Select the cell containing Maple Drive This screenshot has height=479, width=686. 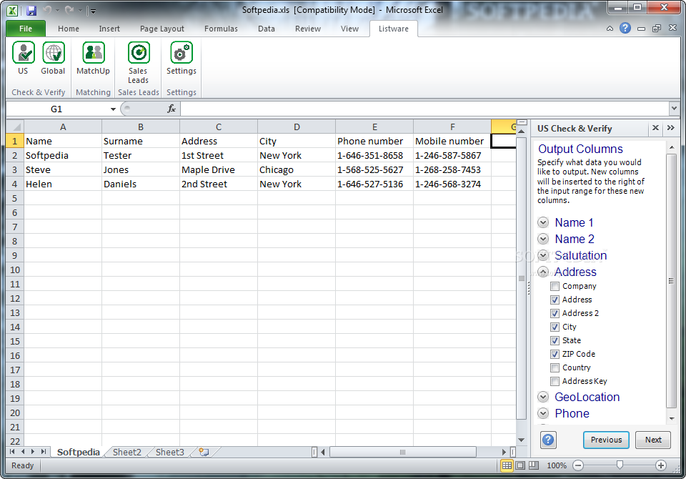click(219, 170)
